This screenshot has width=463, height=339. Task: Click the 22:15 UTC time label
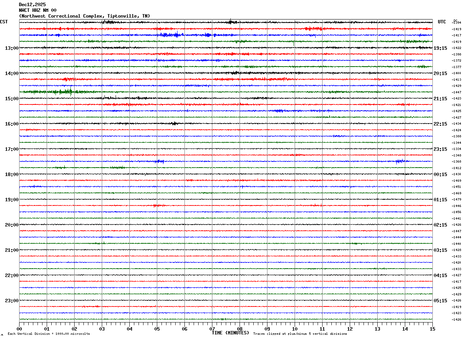(440, 124)
